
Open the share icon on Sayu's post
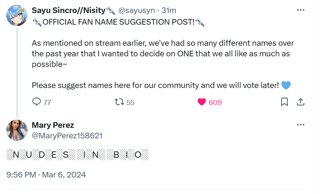coord(300,102)
